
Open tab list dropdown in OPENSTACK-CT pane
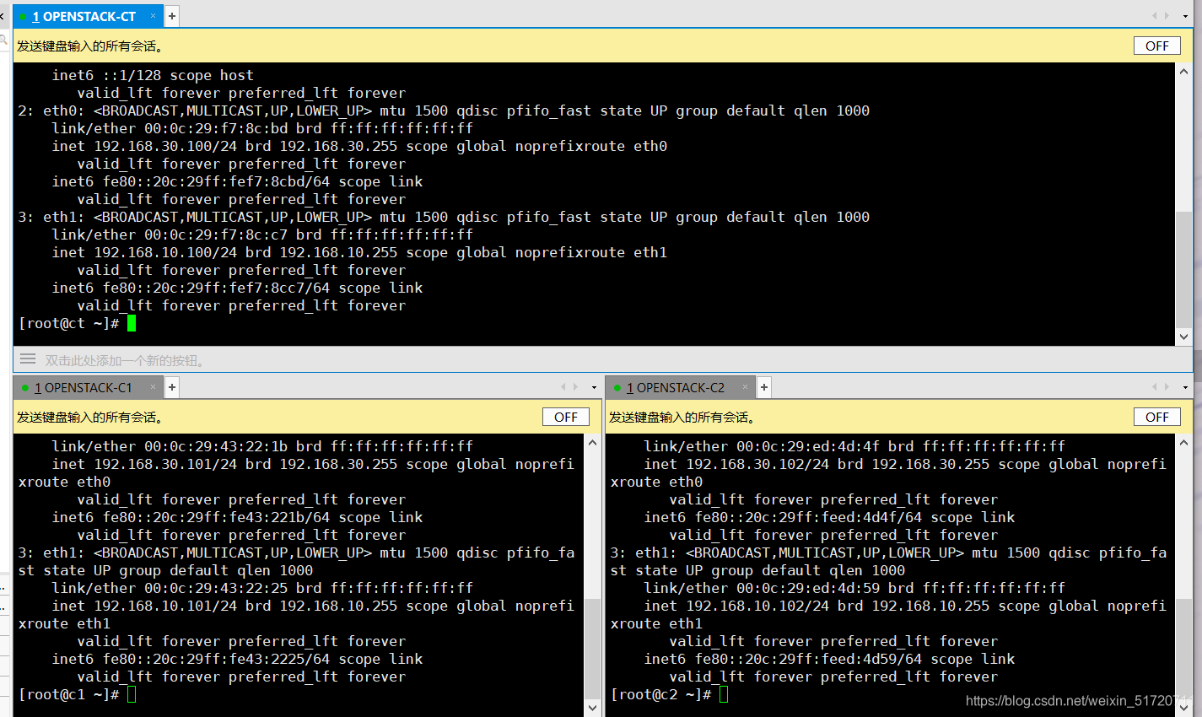(1183, 16)
